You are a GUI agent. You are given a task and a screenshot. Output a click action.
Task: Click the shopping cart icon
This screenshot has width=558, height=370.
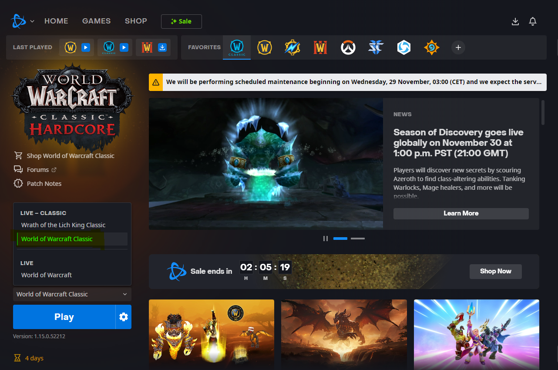[x=18, y=155]
